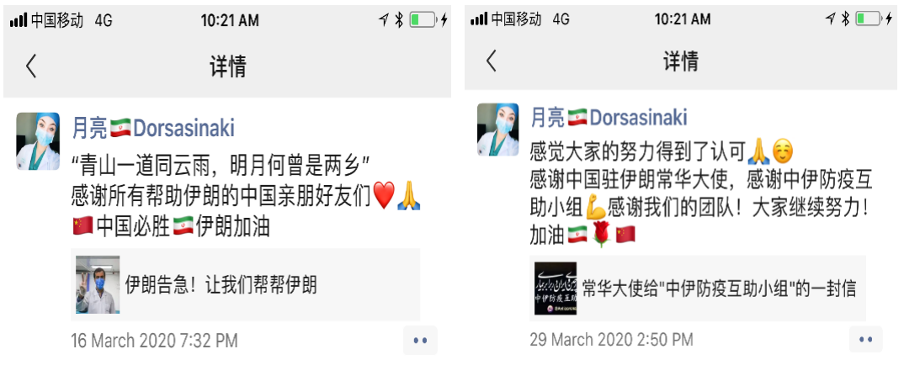904x365 pixels.
Task: Tap the 29 March 2020 2:50 PM timestamp
Action: (612, 339)
